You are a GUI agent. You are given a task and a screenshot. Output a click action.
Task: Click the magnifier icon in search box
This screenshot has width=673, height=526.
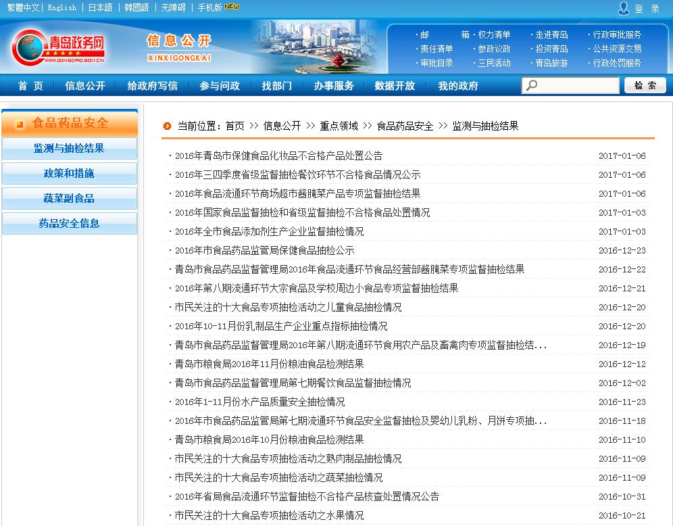pyautogui.click(x=532, y=86)
